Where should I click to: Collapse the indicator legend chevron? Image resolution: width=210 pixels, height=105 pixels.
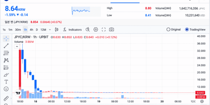[17, 46]
